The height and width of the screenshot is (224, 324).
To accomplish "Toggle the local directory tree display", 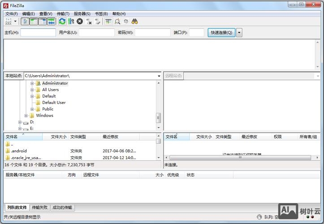I will tap(34, 22).
